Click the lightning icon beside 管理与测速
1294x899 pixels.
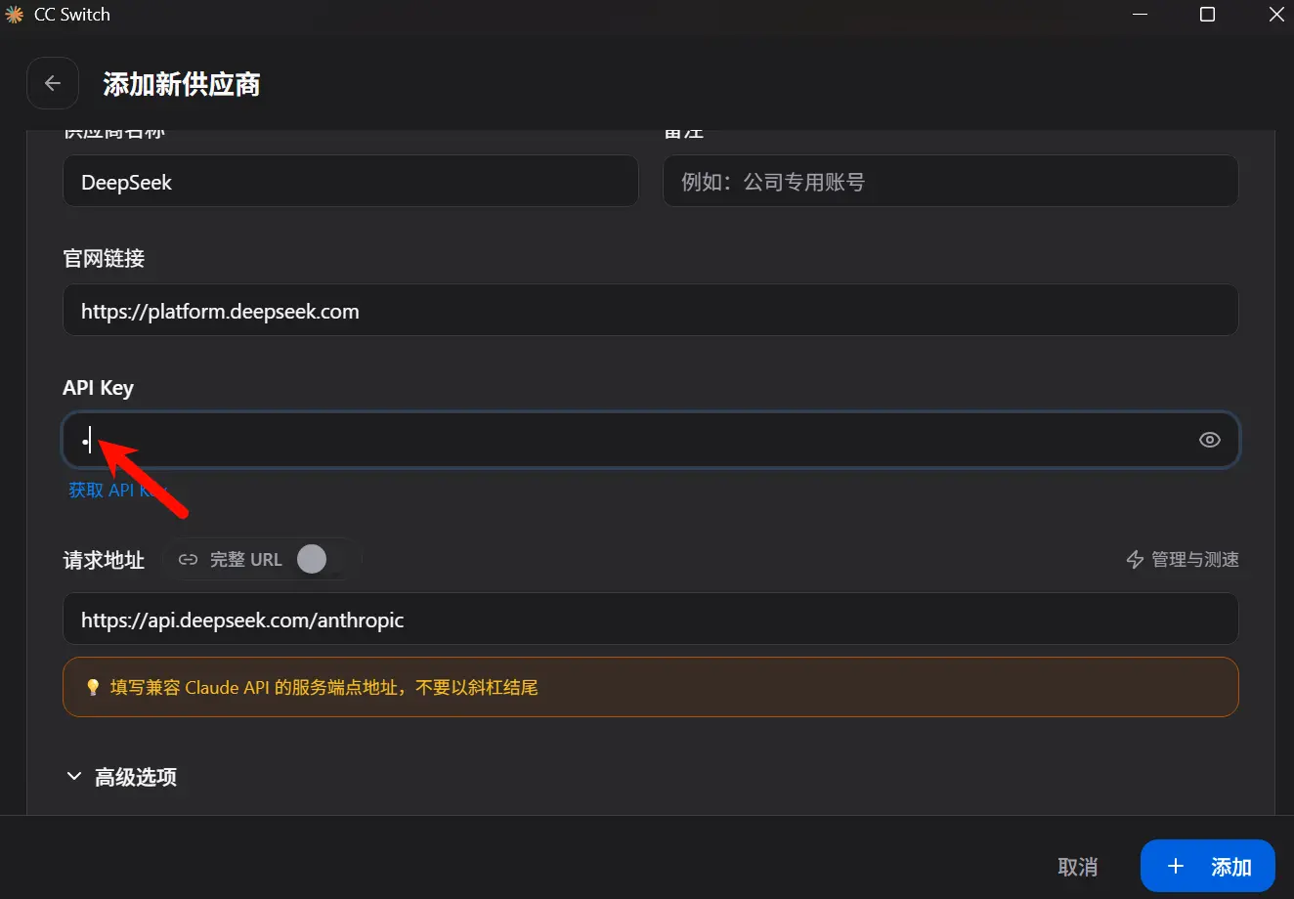pos(1135,560)
